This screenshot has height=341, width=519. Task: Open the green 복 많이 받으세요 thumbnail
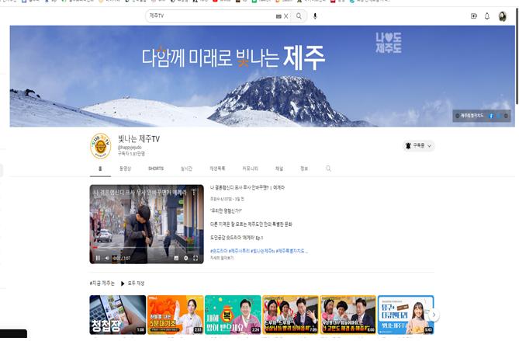pyautogui.click(x=233, y=315)
